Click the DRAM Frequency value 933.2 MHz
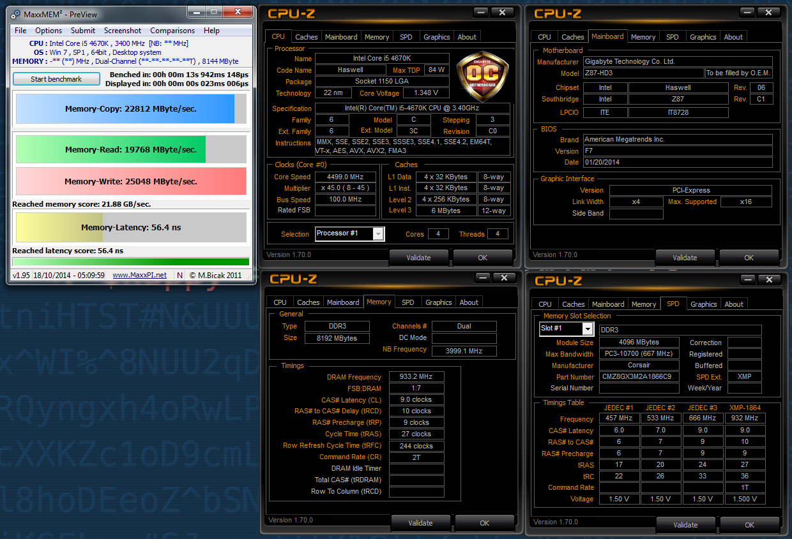The image size is (792, 539). tap(416, 377)
